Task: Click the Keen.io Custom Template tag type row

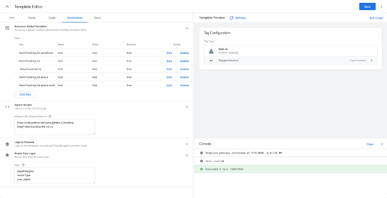Action: pyautogui.click(x=291, y=51)
